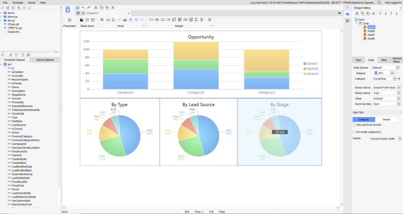Click the Edit button on By Stage chart
The height and width of the screenshot is (214, 403).
280,132
